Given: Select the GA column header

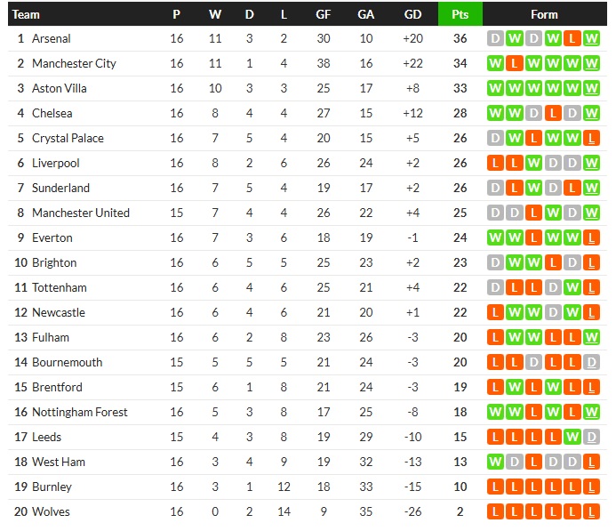Looking at the screenshot, I should tap(365, 14).
